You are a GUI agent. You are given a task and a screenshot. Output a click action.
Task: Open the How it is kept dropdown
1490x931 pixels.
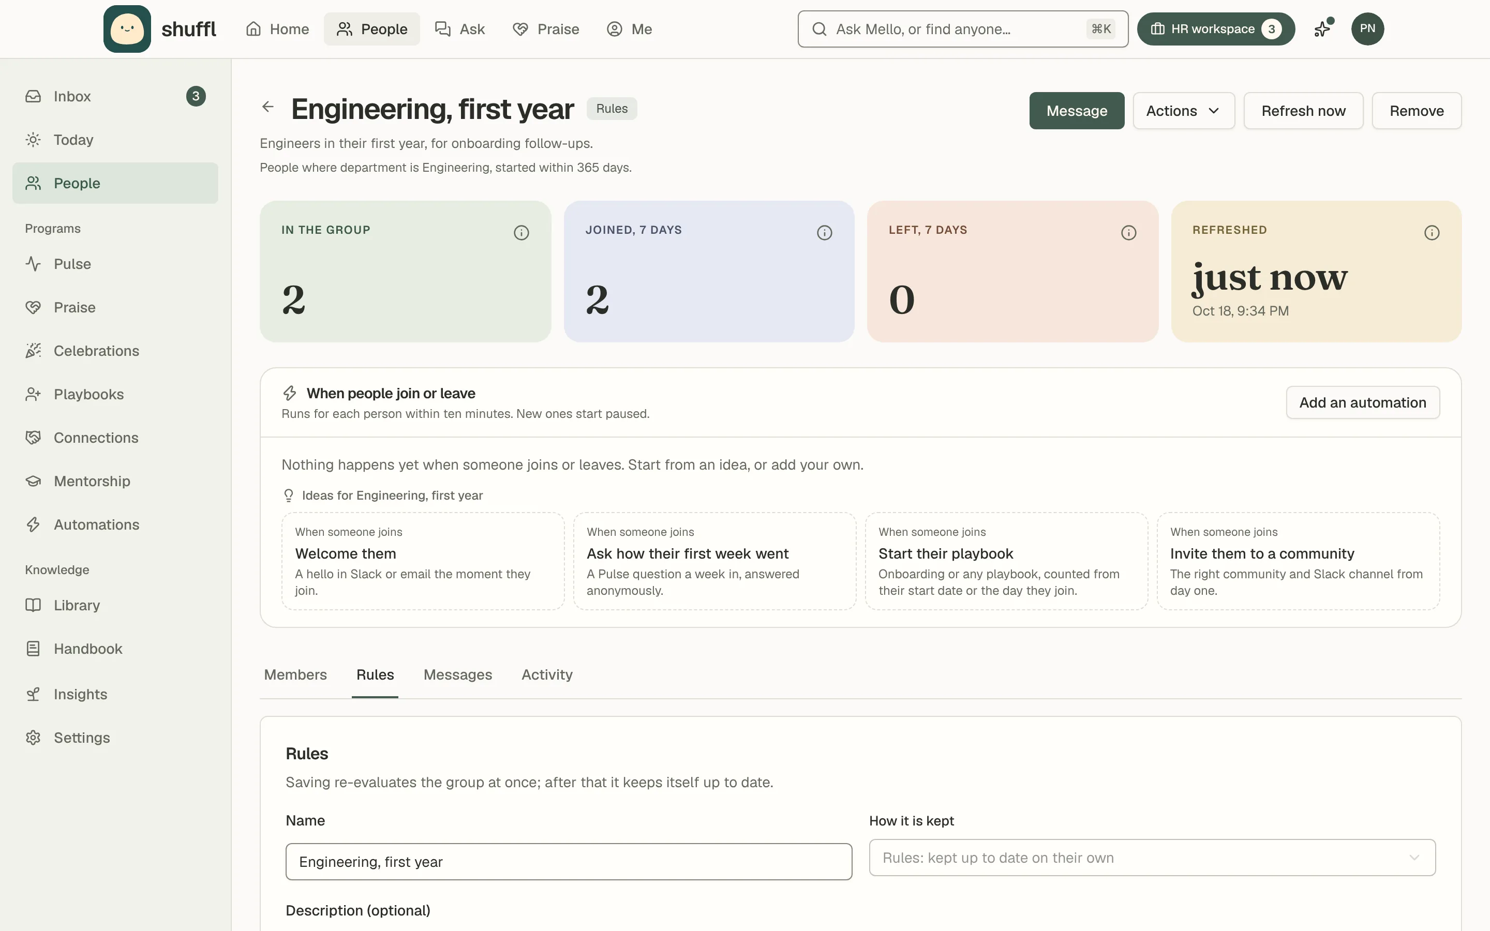pyautogui.click(x=1152, y=858)
